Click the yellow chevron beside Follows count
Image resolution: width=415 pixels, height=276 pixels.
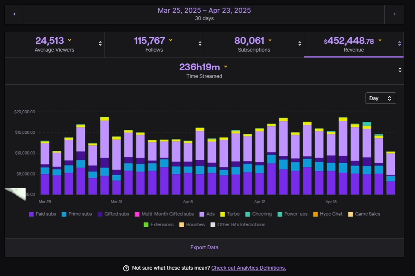(x=171, y=40)
